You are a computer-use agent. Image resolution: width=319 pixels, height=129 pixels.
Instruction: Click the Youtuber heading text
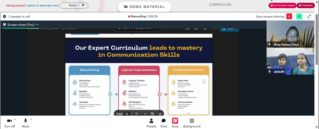pos(83,102)
